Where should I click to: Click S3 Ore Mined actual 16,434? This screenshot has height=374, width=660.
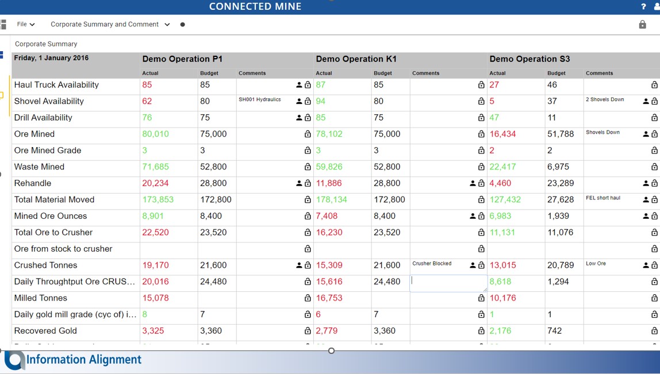(x=502, y=134)
